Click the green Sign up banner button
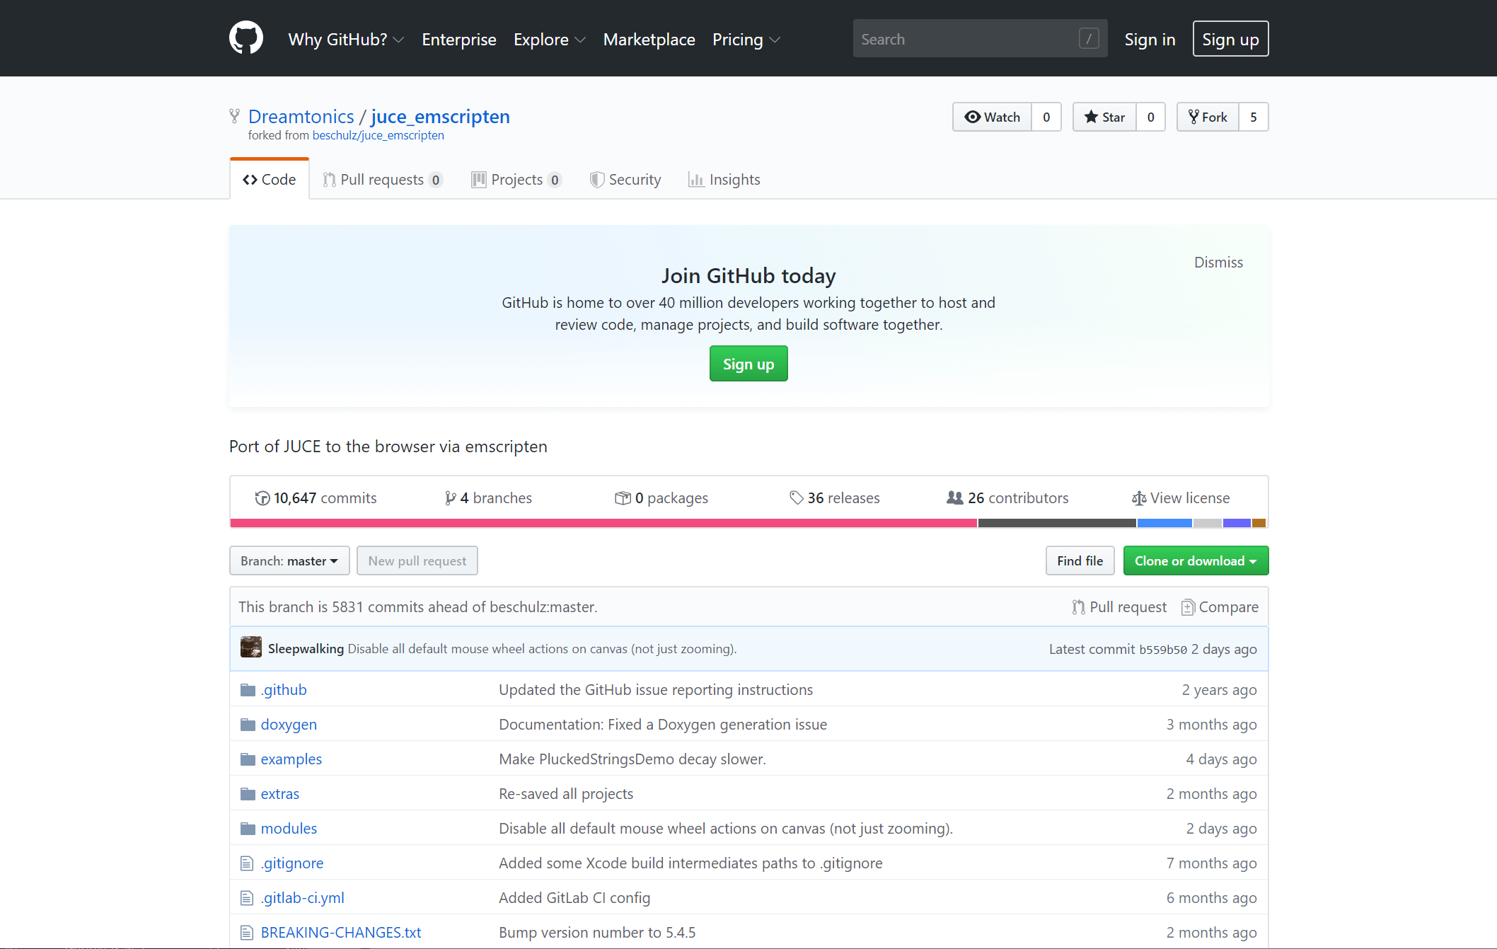This screenshot has height=949, width=1497. pos(748,364)
